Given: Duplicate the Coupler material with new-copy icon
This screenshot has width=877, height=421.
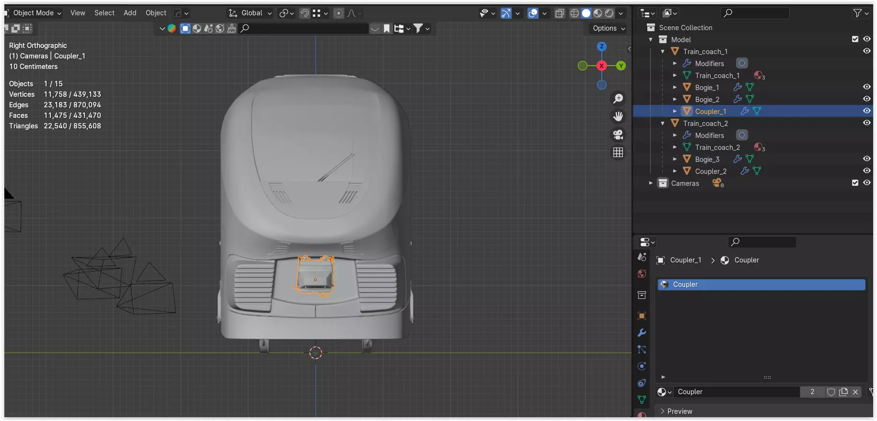Looking at the screenshot, I should click(843, 392).
